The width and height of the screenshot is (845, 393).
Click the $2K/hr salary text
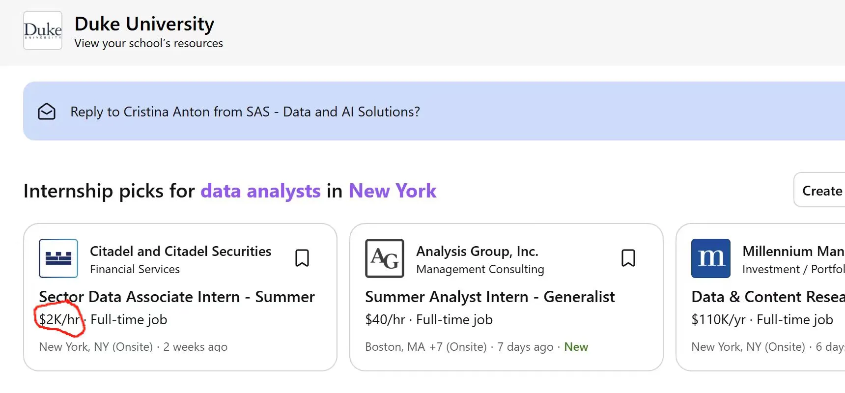[59, 320]
